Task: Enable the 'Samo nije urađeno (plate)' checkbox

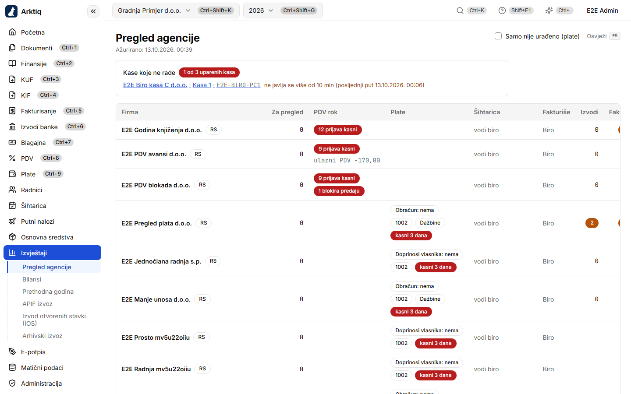Action: click(498, 36)
